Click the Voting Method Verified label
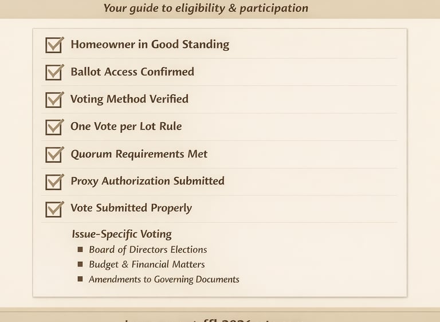 click(x=129, y=99)
